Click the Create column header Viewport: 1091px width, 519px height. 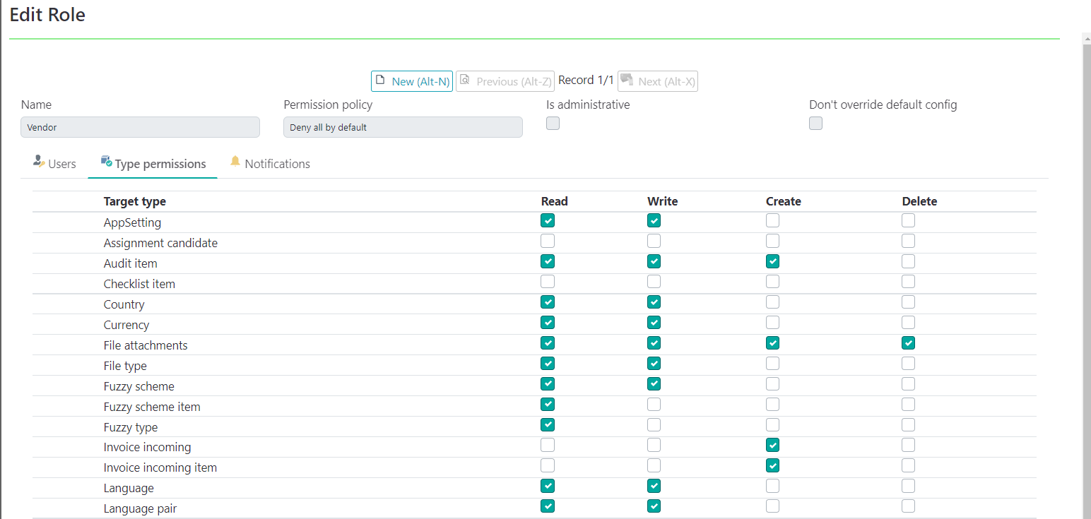784,201
